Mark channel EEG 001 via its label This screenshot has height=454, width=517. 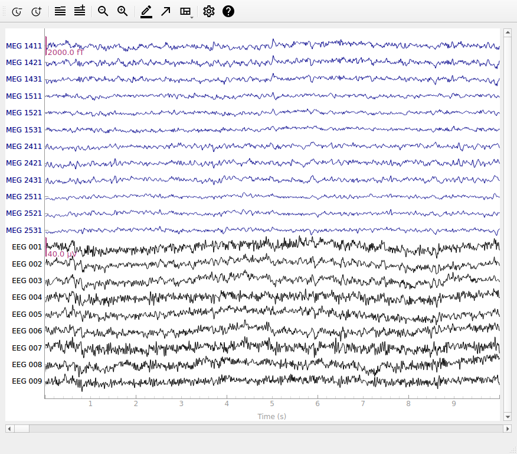click(27, 247)
